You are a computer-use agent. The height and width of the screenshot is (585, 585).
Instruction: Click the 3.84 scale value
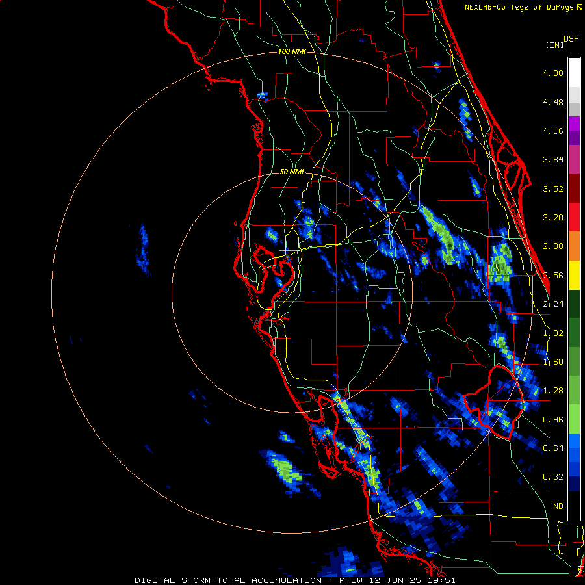[x=553, y=160]
